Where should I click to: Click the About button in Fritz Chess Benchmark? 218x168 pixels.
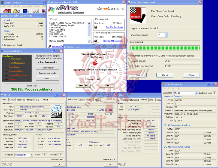[x=165, y=75]
